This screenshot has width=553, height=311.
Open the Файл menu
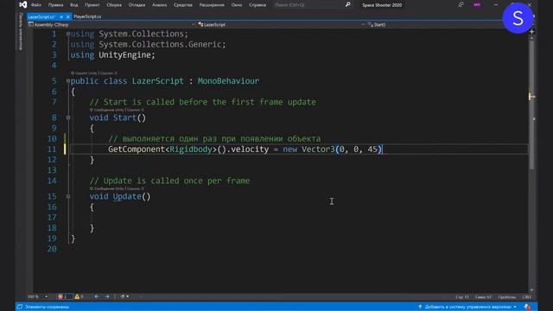(x=36, y=5)
